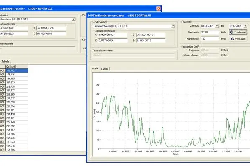Select table cell 227,673
Viewport: 250px width, 166px height.
pos(17,83)
